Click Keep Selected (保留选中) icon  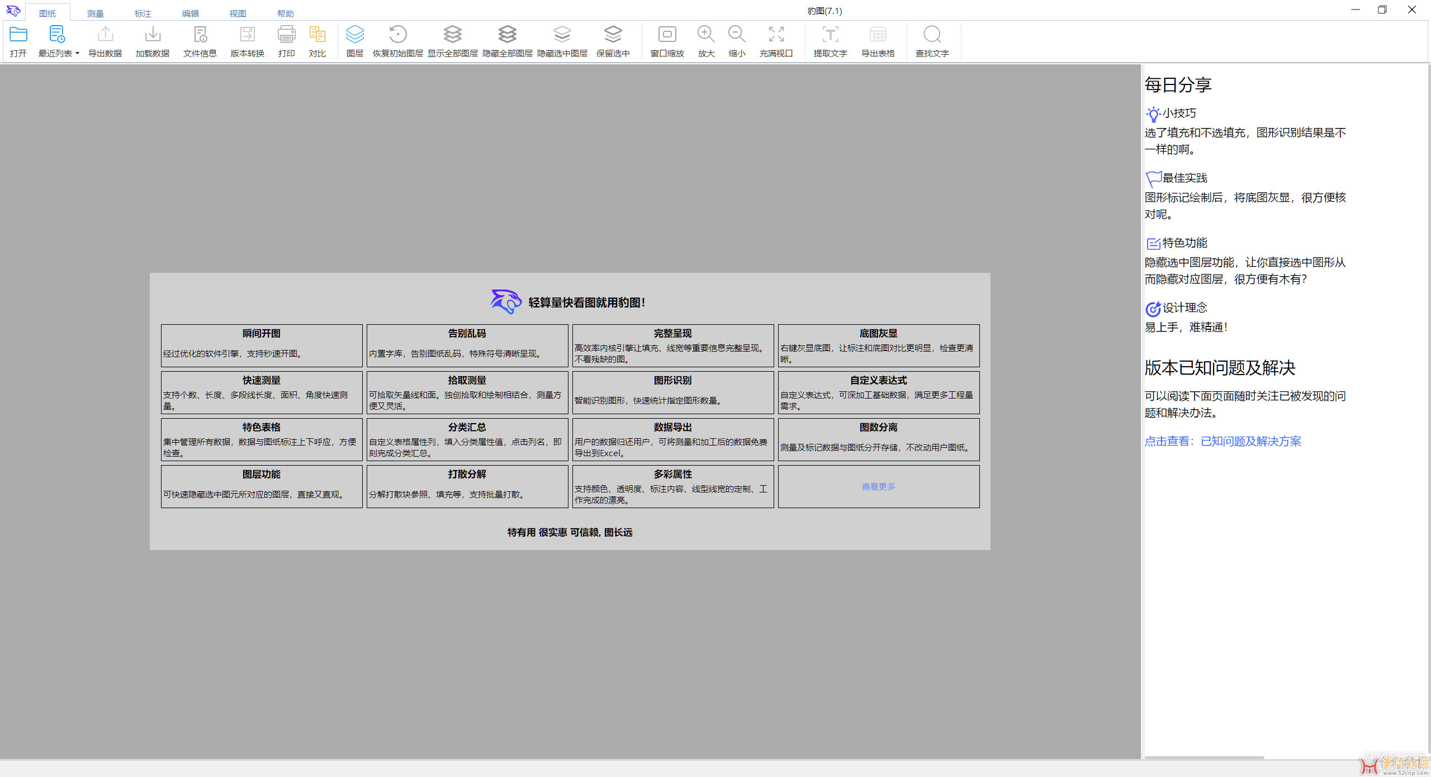click(613, 35)
